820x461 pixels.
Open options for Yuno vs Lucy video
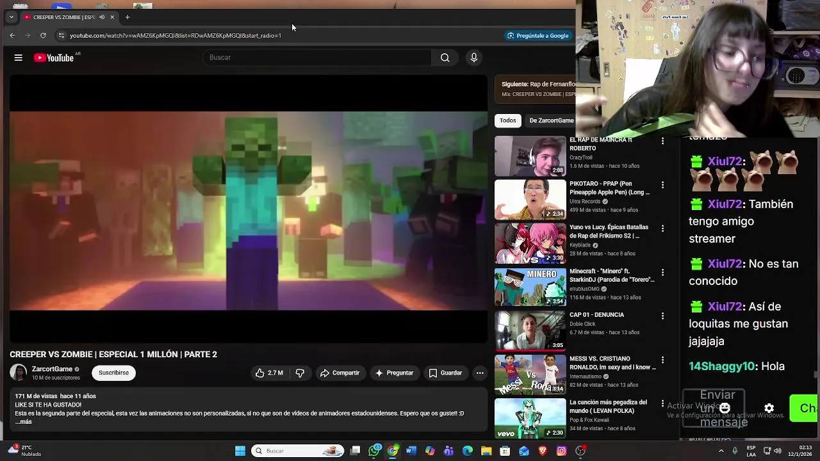point(662,228)
